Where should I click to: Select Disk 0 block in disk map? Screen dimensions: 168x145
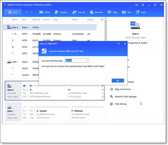pyautogui.click(x=13, y=91)
